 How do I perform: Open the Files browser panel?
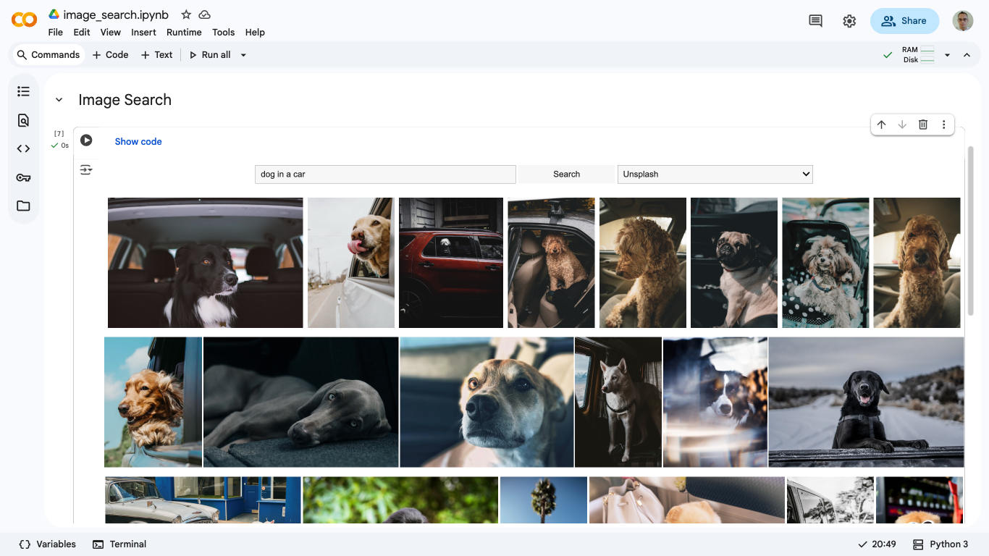point(23,206)
